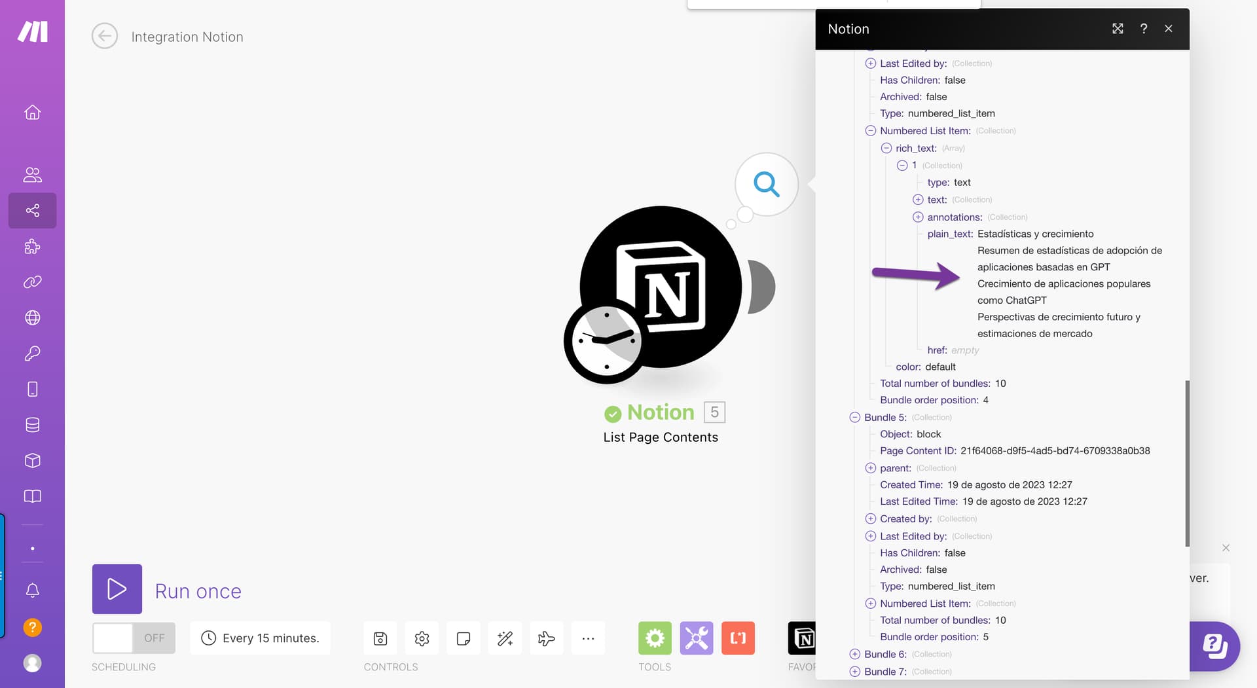Expand the text collection
This screenshot has height=688, width=1257.
point(918,200)
